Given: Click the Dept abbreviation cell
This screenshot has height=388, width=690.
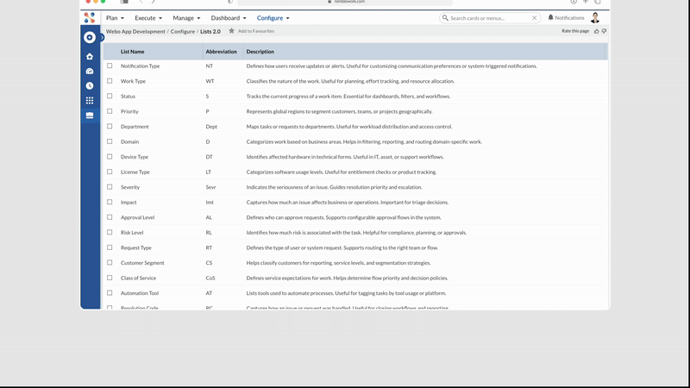Looking at the screenshot, I should point(211,127).
